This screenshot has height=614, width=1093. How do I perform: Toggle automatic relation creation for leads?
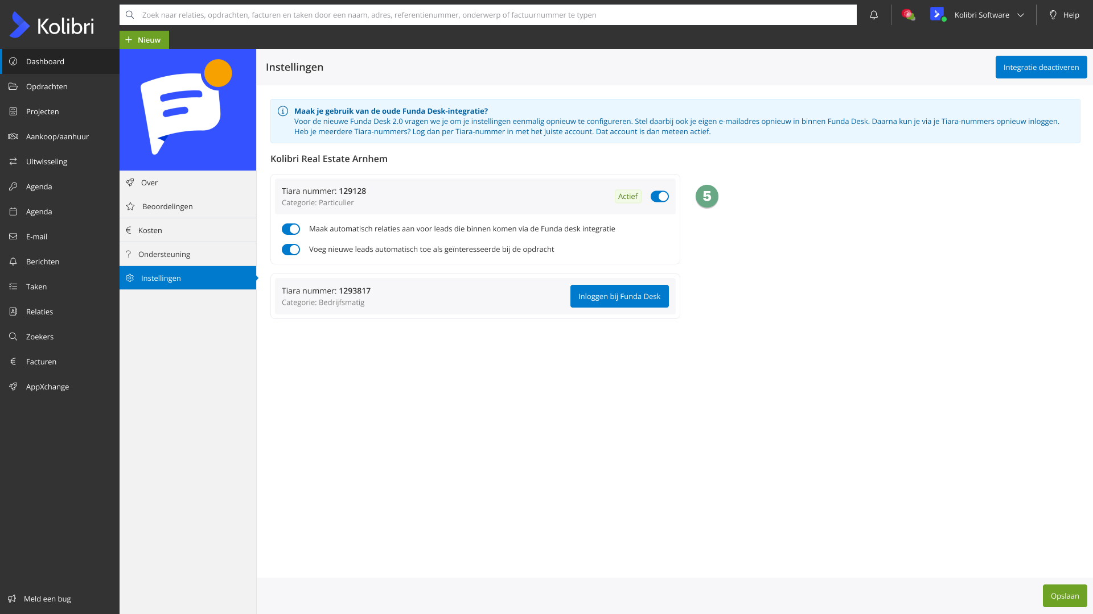point(291,229)
